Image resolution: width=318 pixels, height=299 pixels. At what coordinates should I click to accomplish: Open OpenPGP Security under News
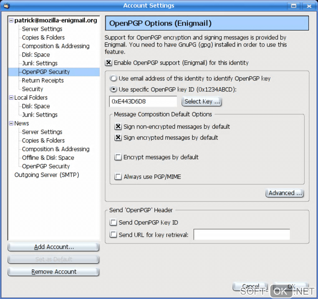(46, 166)
